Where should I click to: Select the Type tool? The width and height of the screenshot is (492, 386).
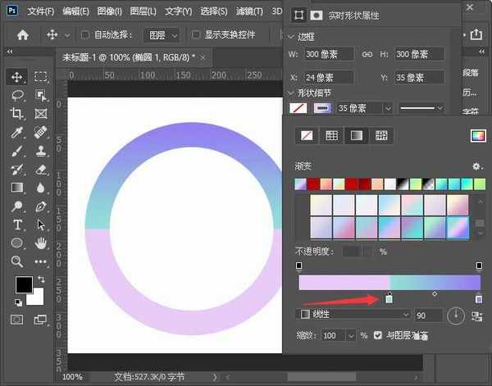[x=17, y=225]
